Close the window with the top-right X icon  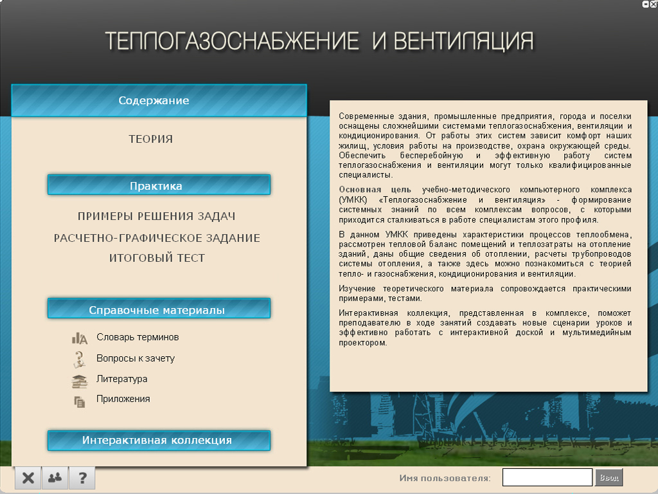point(654,4)
